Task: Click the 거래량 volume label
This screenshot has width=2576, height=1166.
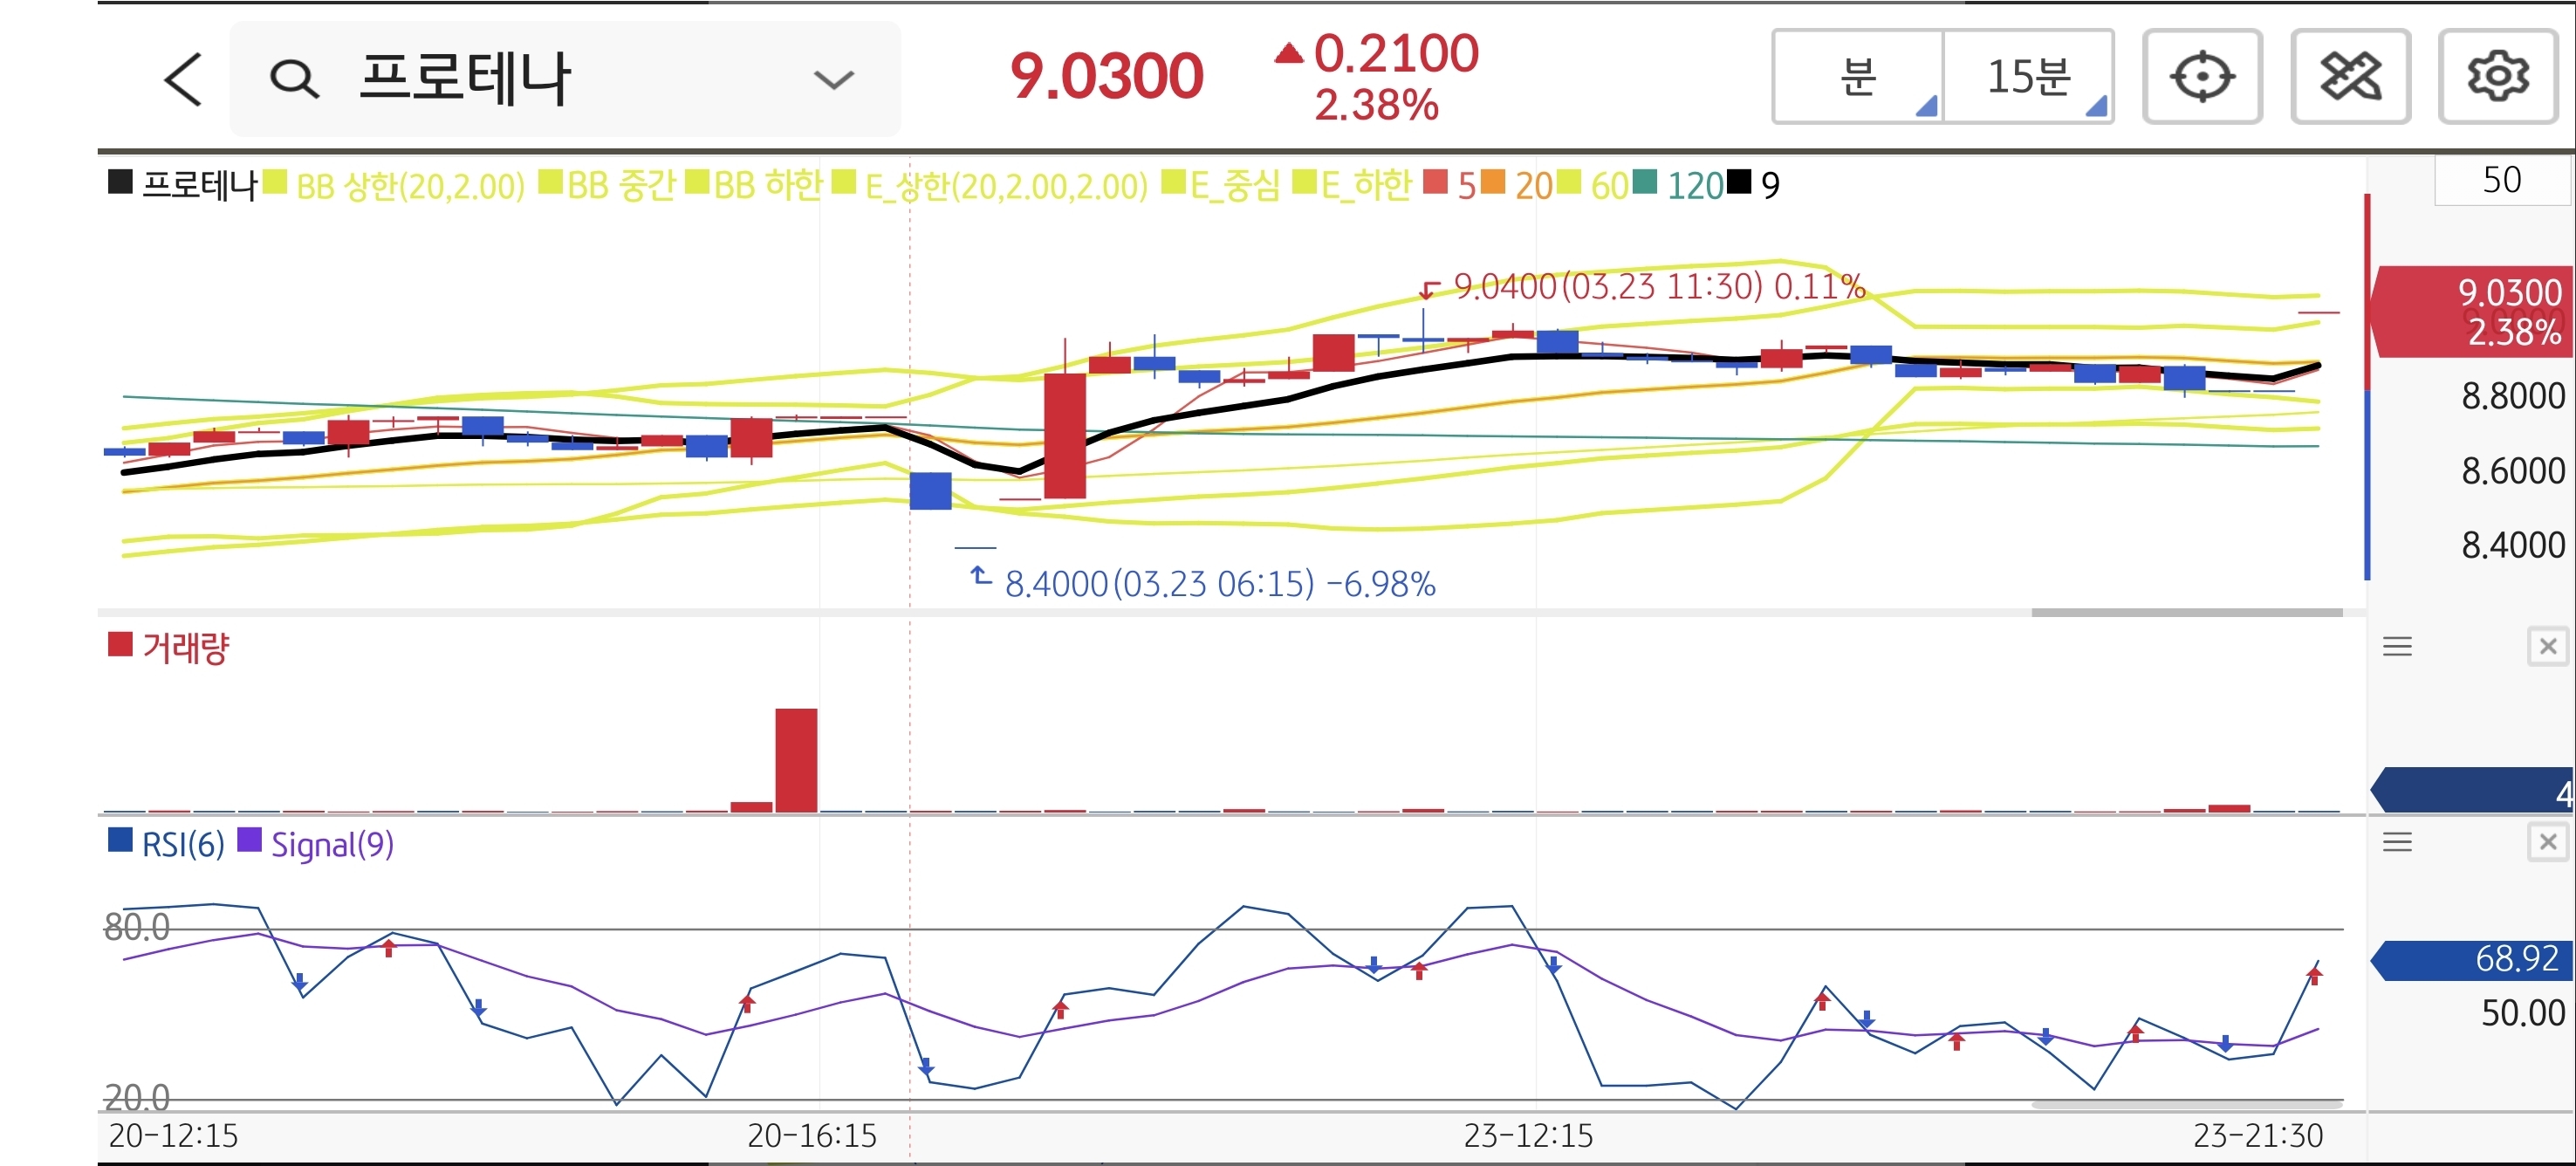Action: coord(185,648)
